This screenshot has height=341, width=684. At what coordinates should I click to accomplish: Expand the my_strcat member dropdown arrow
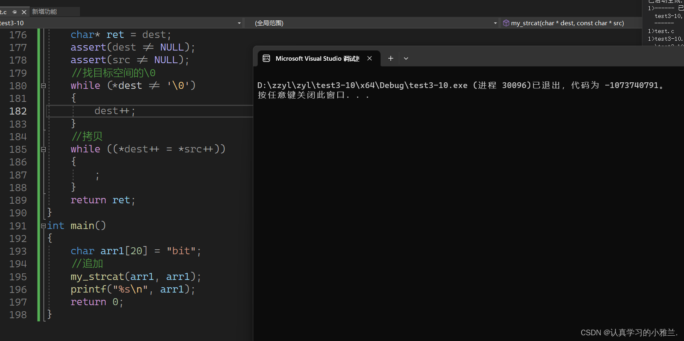(638, 23)
